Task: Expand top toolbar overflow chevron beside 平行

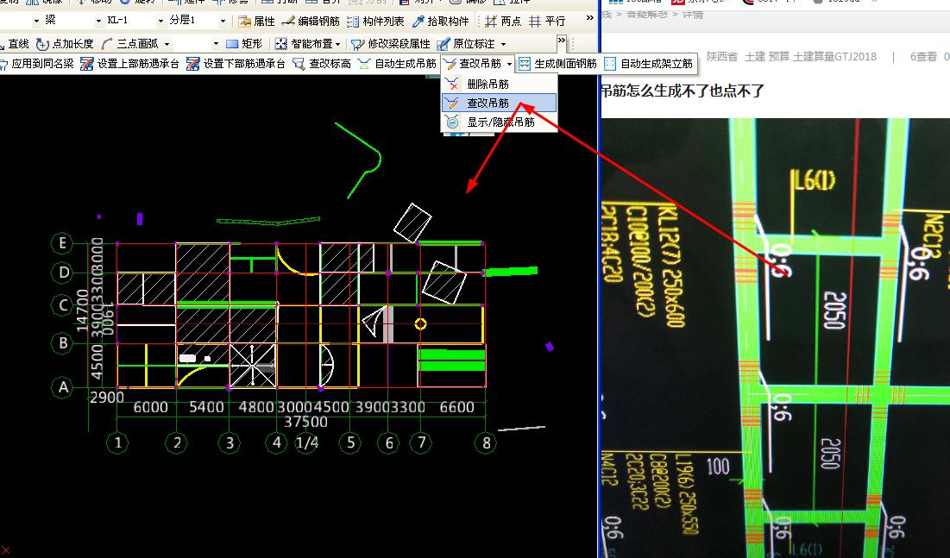Action: (x=590, y=19)
